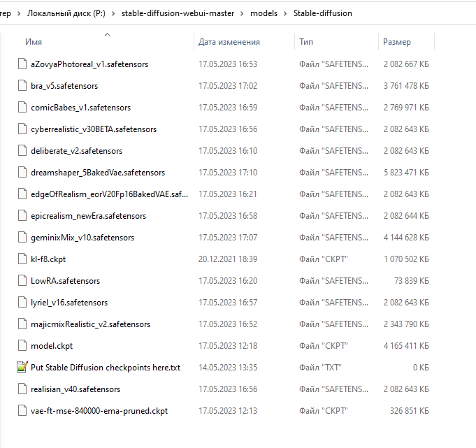Select file name aZovyaPhotoreal_v1.safetensors
This screenshot has width=476, height=448.
(x=89, y=64)
